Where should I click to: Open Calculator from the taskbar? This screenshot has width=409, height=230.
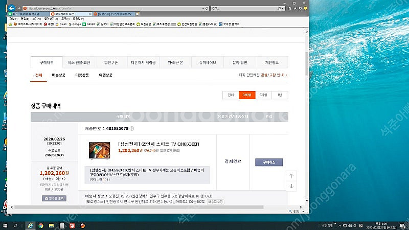tap(62, 225)
